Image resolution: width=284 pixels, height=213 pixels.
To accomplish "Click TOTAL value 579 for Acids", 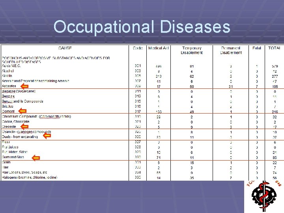I will click(275, 66).
